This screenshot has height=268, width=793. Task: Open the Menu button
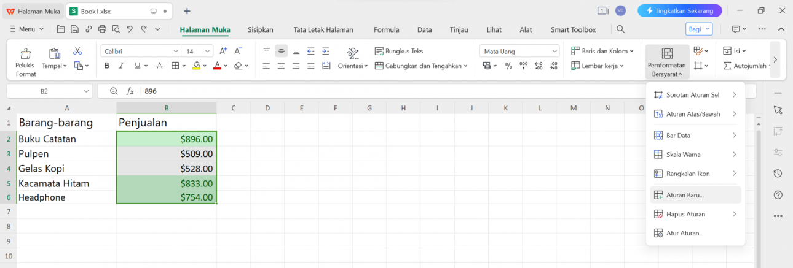point(27,29)
